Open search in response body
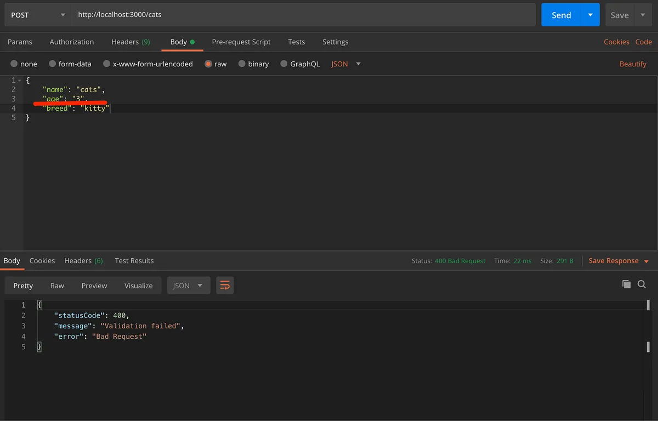Image resolution: width=658 pixels, height=421 pixels. 642,284
